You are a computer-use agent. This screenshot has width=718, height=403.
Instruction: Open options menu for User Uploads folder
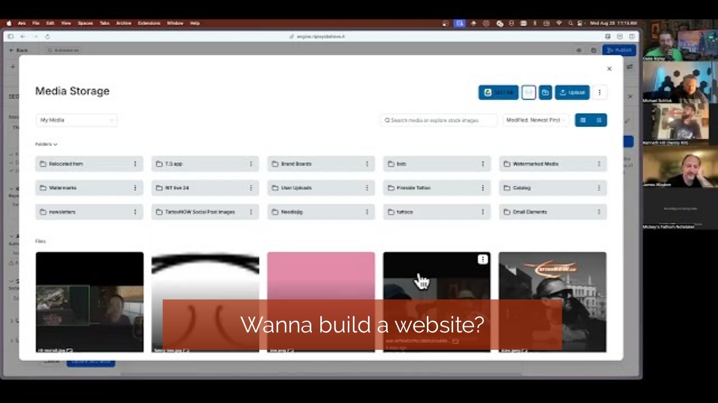coord(367,188)
